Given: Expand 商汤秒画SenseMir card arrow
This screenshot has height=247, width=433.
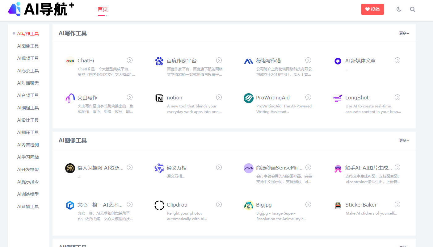Looking at the screenshot, I should pyautogui.click(x=308, y=167).
